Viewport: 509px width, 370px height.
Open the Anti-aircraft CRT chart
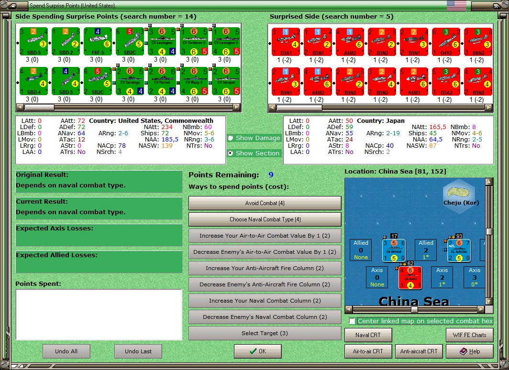point(419,351)
